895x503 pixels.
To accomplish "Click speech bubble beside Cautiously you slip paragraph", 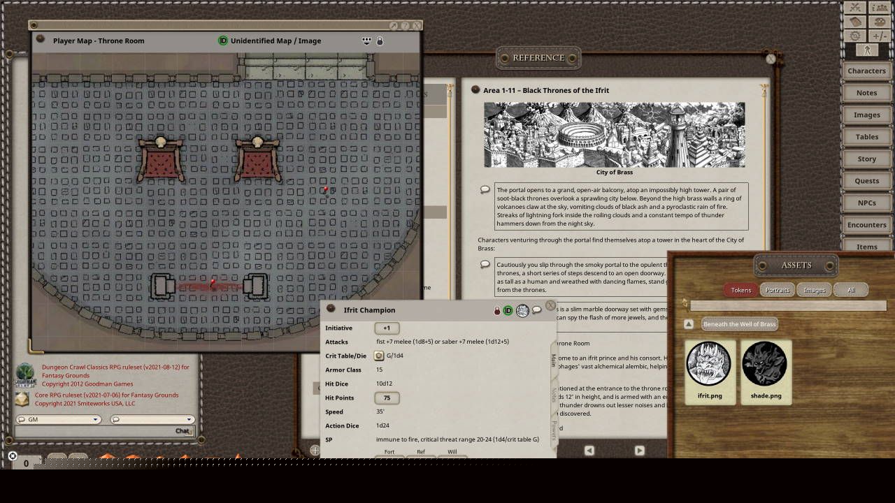I will pyautogui.click(x=485, y=265).
